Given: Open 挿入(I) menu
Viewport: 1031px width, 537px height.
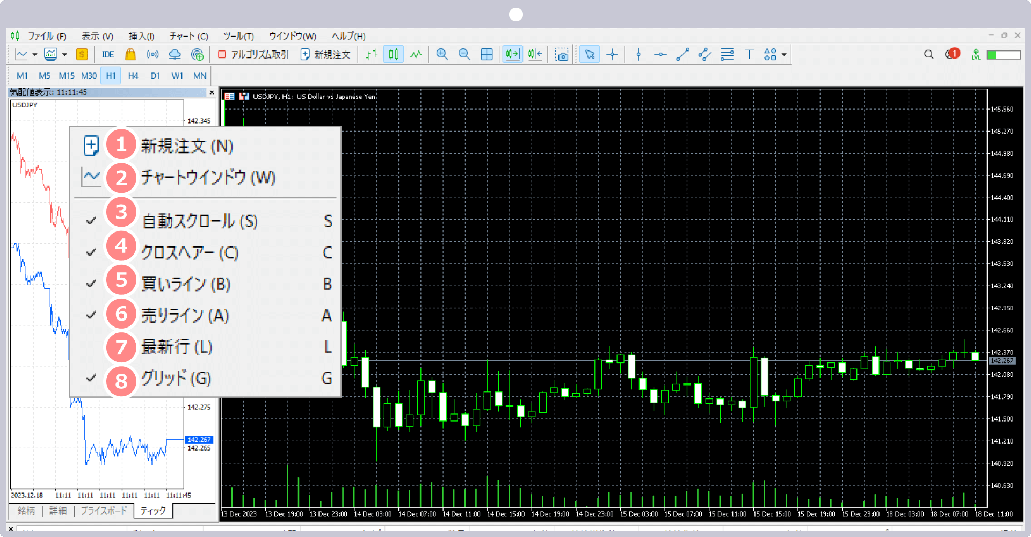Looking at the screenshot, I should 141,36.
